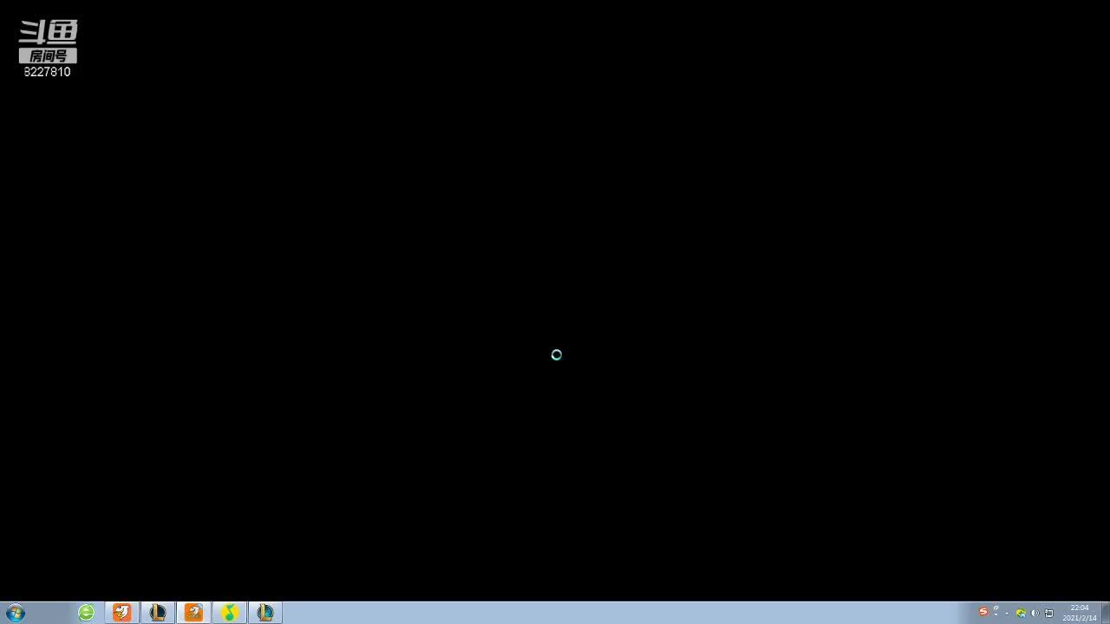
Task: Click the loading spinner at screen center
Action: click(x=557, y=354)
